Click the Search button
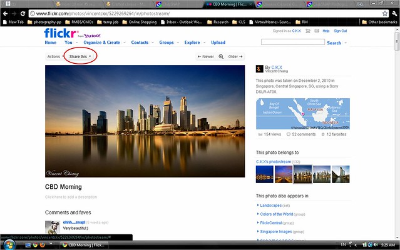 click(x=334, y=43)
